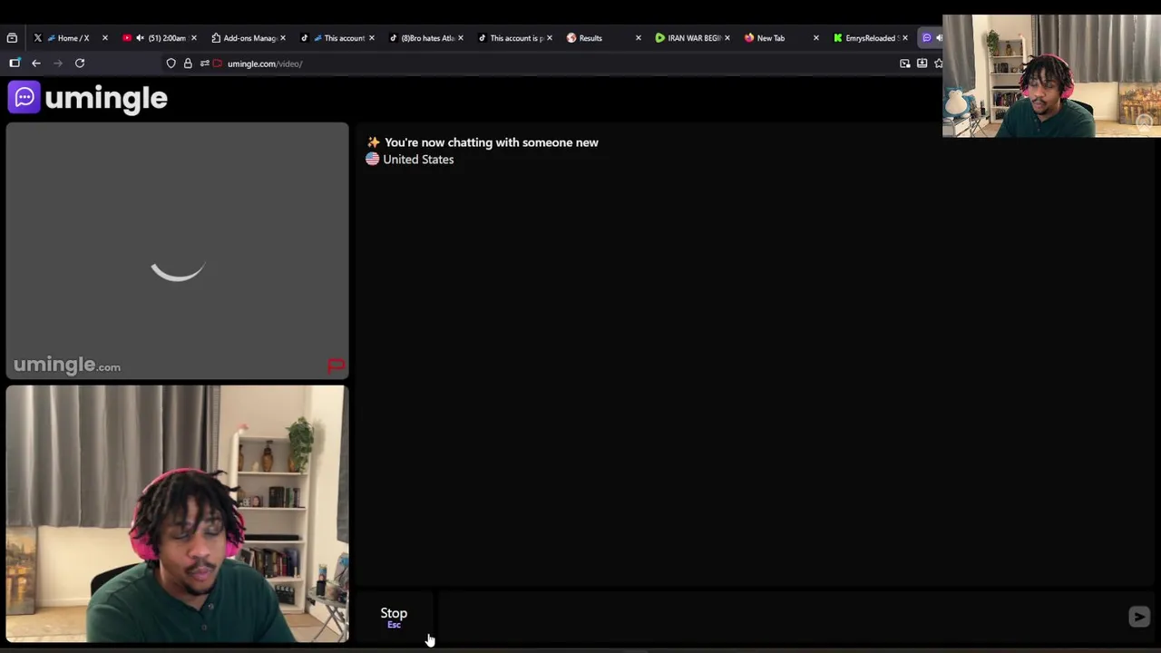Go forward with the forward arrow

58,63
